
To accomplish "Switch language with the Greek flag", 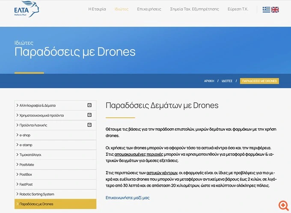I will [x=267, y=9].
